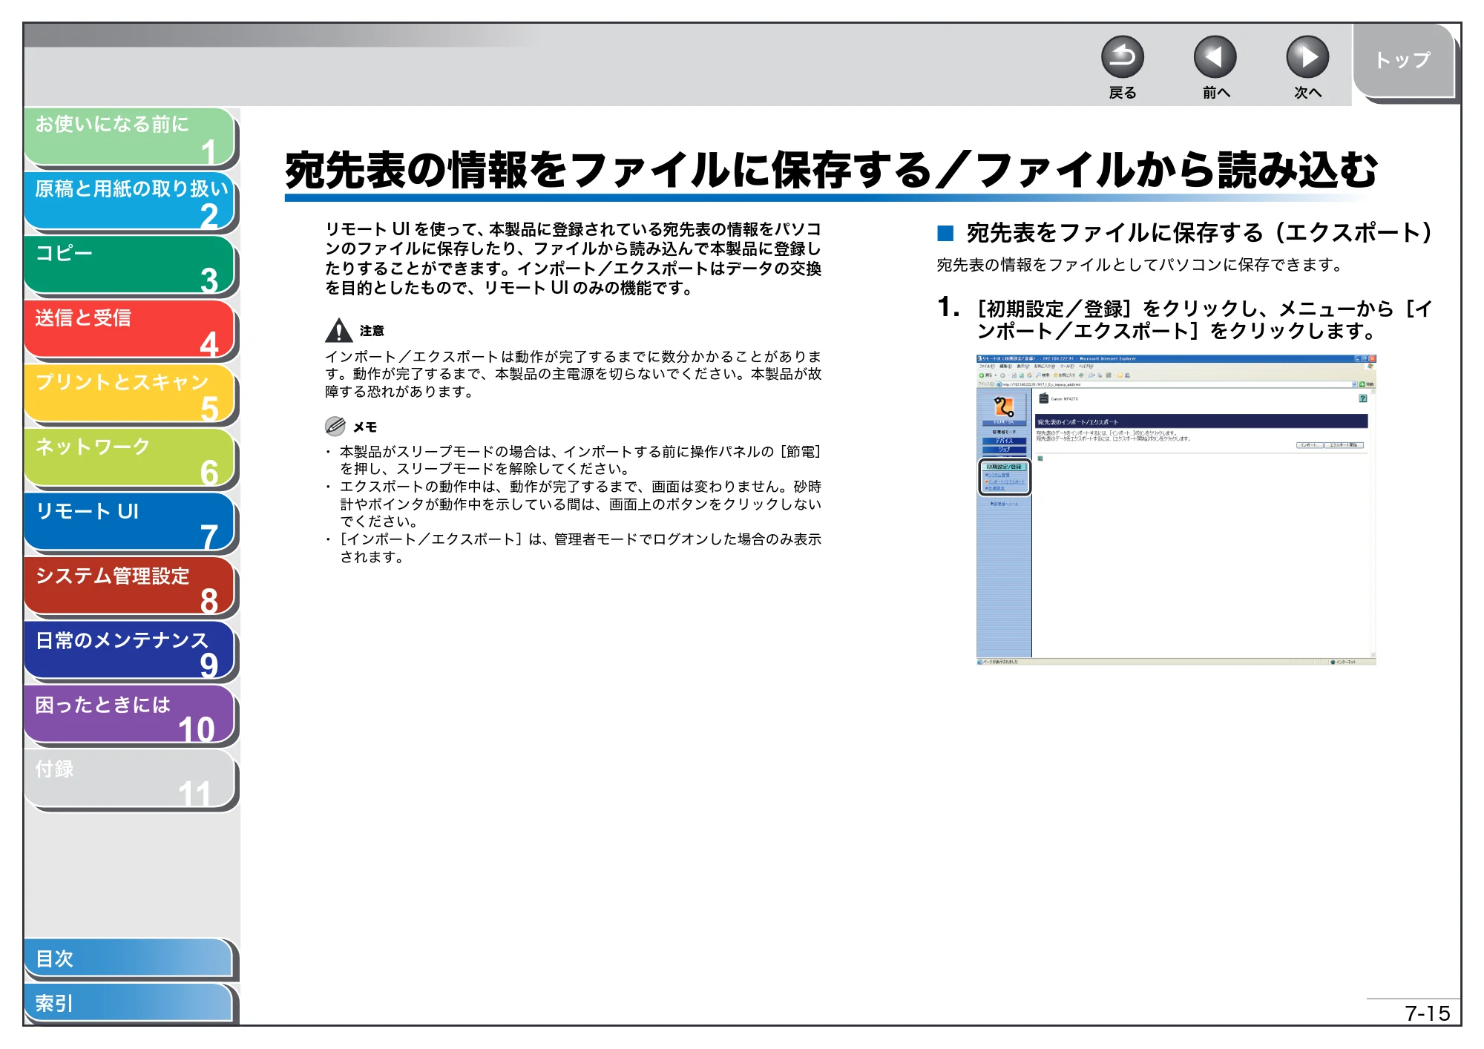1484x1049 pixels.
Task: Open chapter 1 お使いになる前に
Action: (x=130, y=137)
